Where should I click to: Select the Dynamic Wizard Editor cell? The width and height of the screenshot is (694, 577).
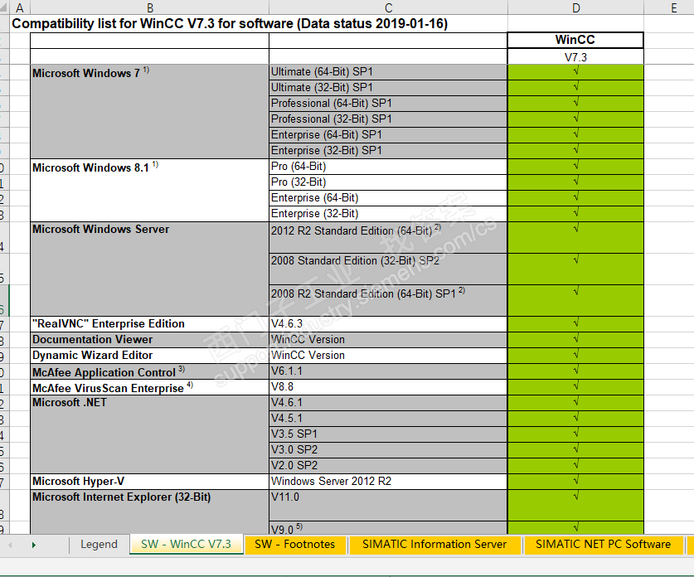[x=149, y=356]
